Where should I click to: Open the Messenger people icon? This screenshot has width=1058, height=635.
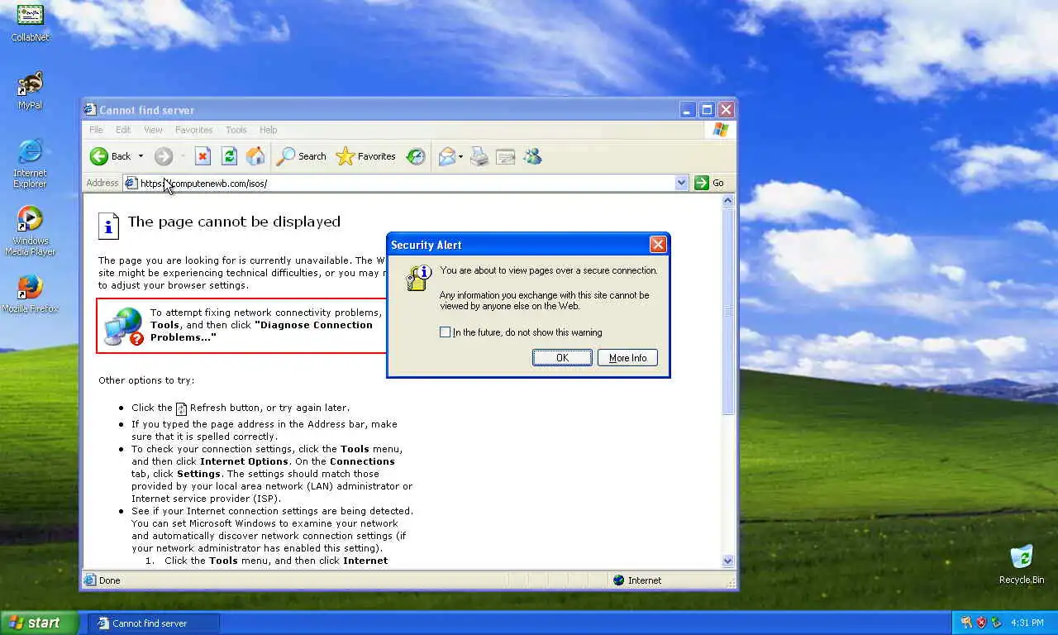coord(532,156)
